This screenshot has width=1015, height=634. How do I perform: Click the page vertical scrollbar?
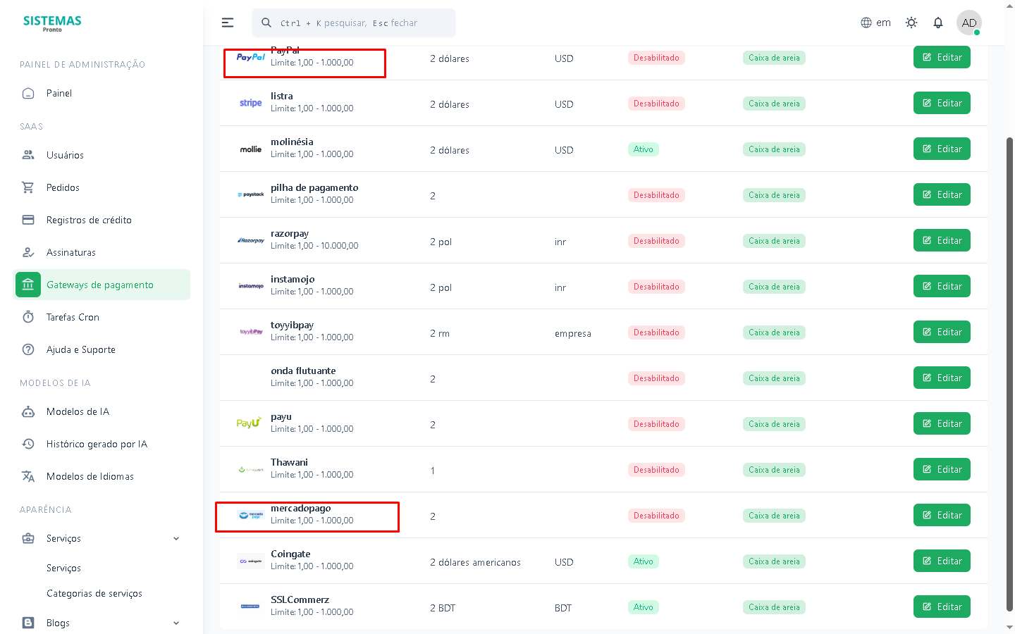coord(1009,373)
